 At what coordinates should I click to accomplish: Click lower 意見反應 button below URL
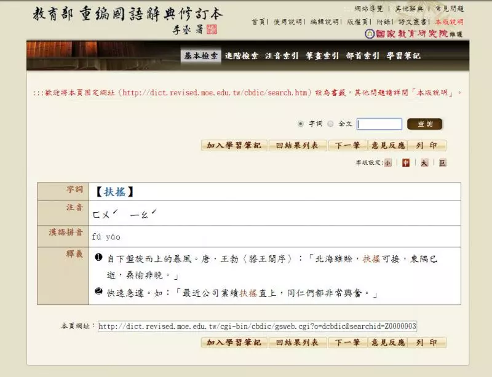pyautogui.click(x=388, y=342)
